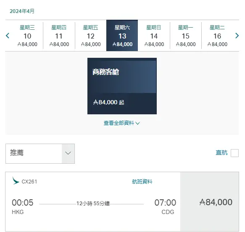The height and width of the screenshot is (232, 245).
Task: Open the 推薦 sort dropdown
Action: pyautogui.click(x=40, y=154)
